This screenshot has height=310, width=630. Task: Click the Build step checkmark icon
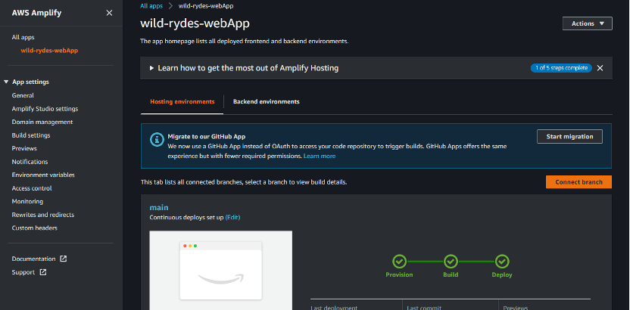(x=451, y=262)
